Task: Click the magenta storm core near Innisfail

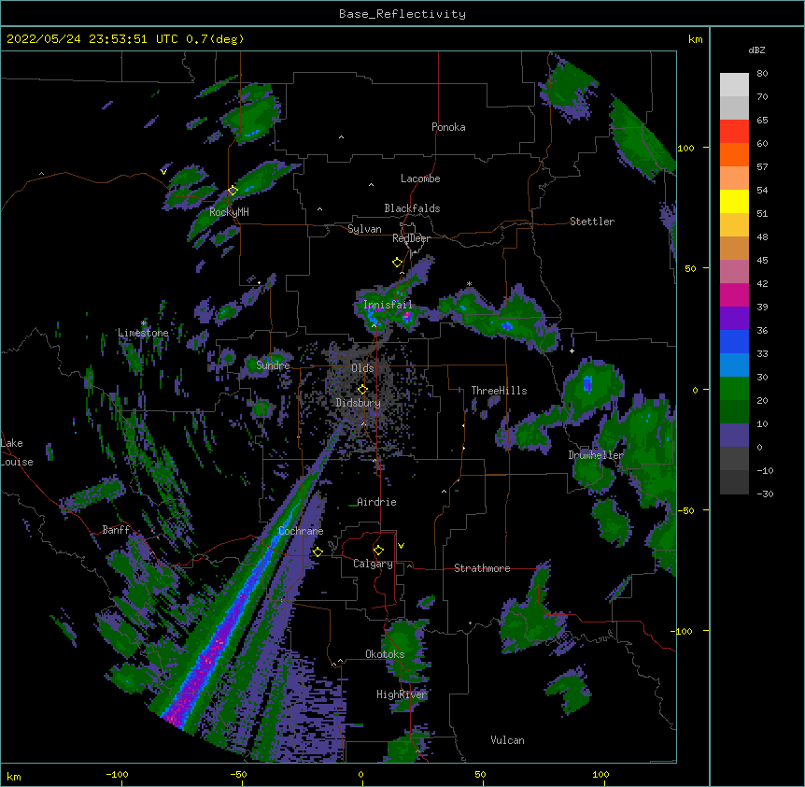Action: tap(407, 316)
